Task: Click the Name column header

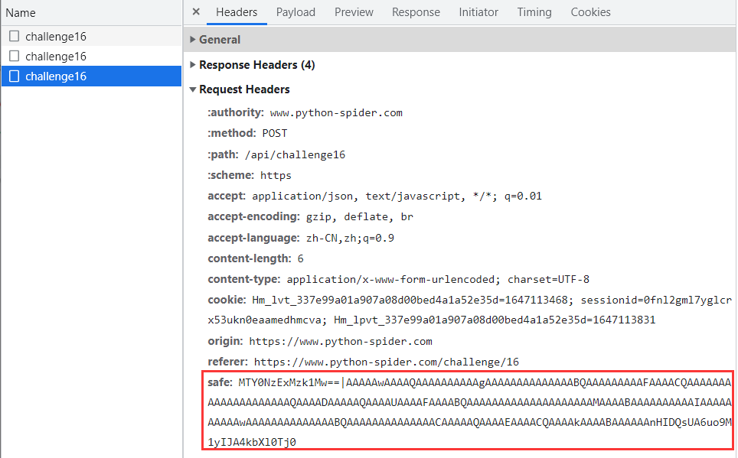Action: point(21,13)
